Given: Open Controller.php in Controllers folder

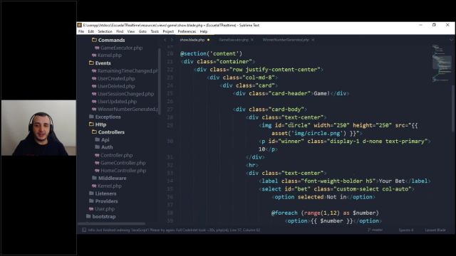Looking at the screenshot, I should click(x=116, y=155).
